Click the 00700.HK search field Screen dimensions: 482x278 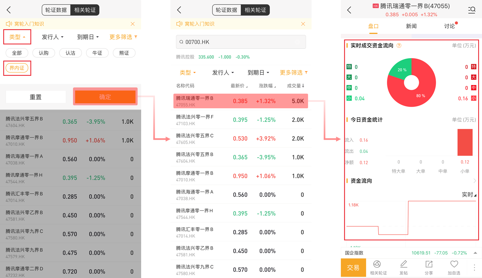[x=241, y=42]
